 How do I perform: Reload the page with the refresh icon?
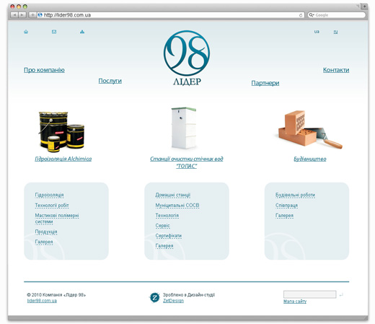(x=301, y=15)
